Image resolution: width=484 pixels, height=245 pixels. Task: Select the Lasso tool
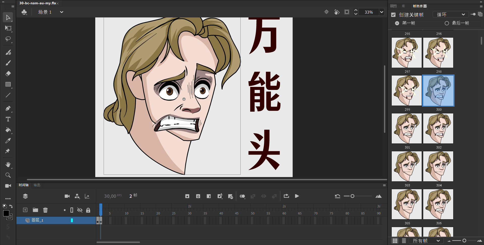[8, 39]
